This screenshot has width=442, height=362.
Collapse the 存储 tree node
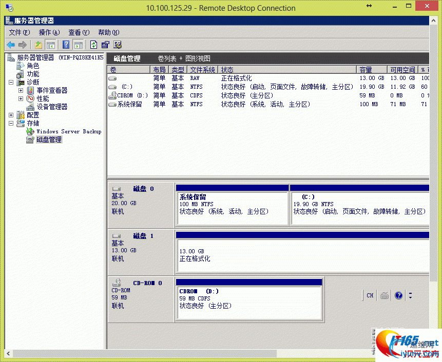(x=11, y=123)
